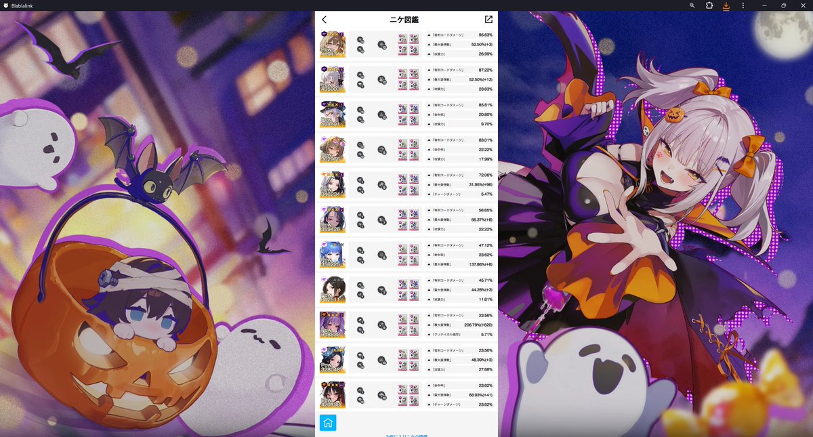
Task: Select the Nikke portrait with power 346234
Action: click(x=333, y=184)
